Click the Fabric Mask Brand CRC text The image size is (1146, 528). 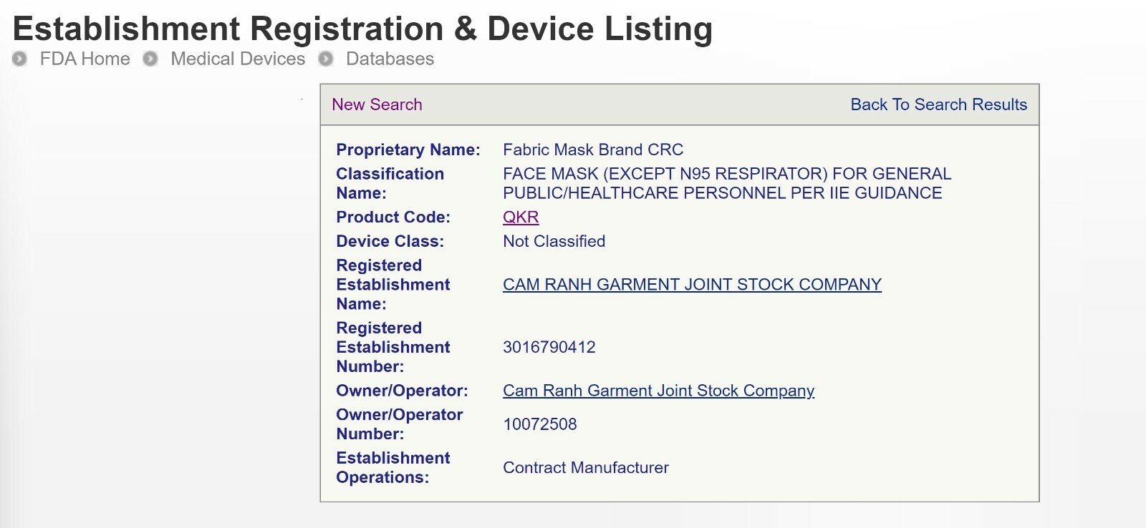tap(593, 150)
